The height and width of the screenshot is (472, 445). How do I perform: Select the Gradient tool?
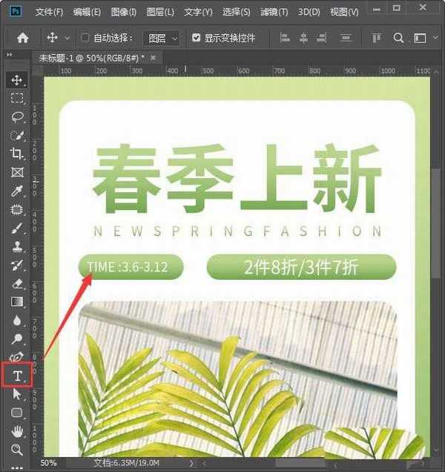[x=17, y=302]
